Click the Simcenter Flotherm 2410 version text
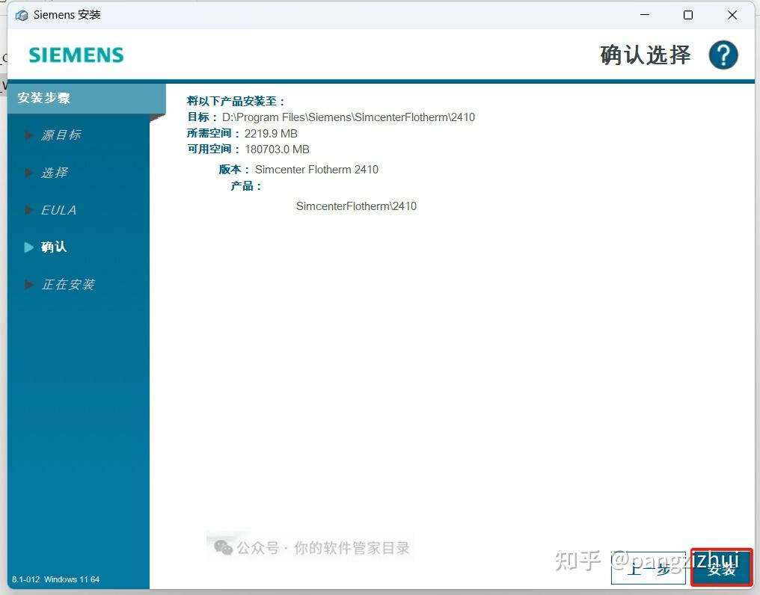Image resolution: width=760 pixels, height=595 pixels. coord(316,169)
